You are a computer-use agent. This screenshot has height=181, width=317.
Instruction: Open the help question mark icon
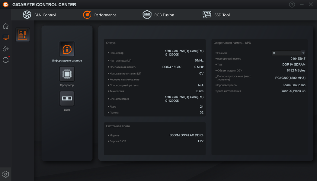pos(292,5)
